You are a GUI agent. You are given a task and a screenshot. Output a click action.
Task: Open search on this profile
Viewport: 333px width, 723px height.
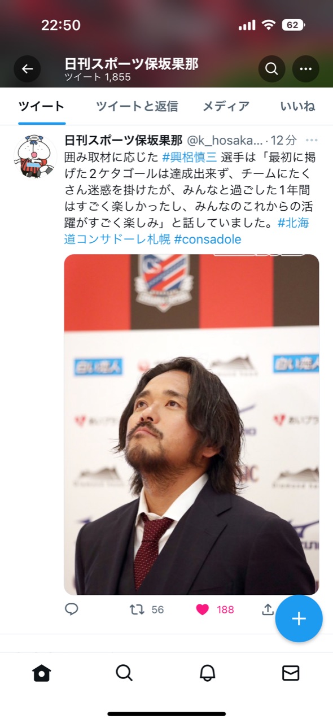point(271,69)
